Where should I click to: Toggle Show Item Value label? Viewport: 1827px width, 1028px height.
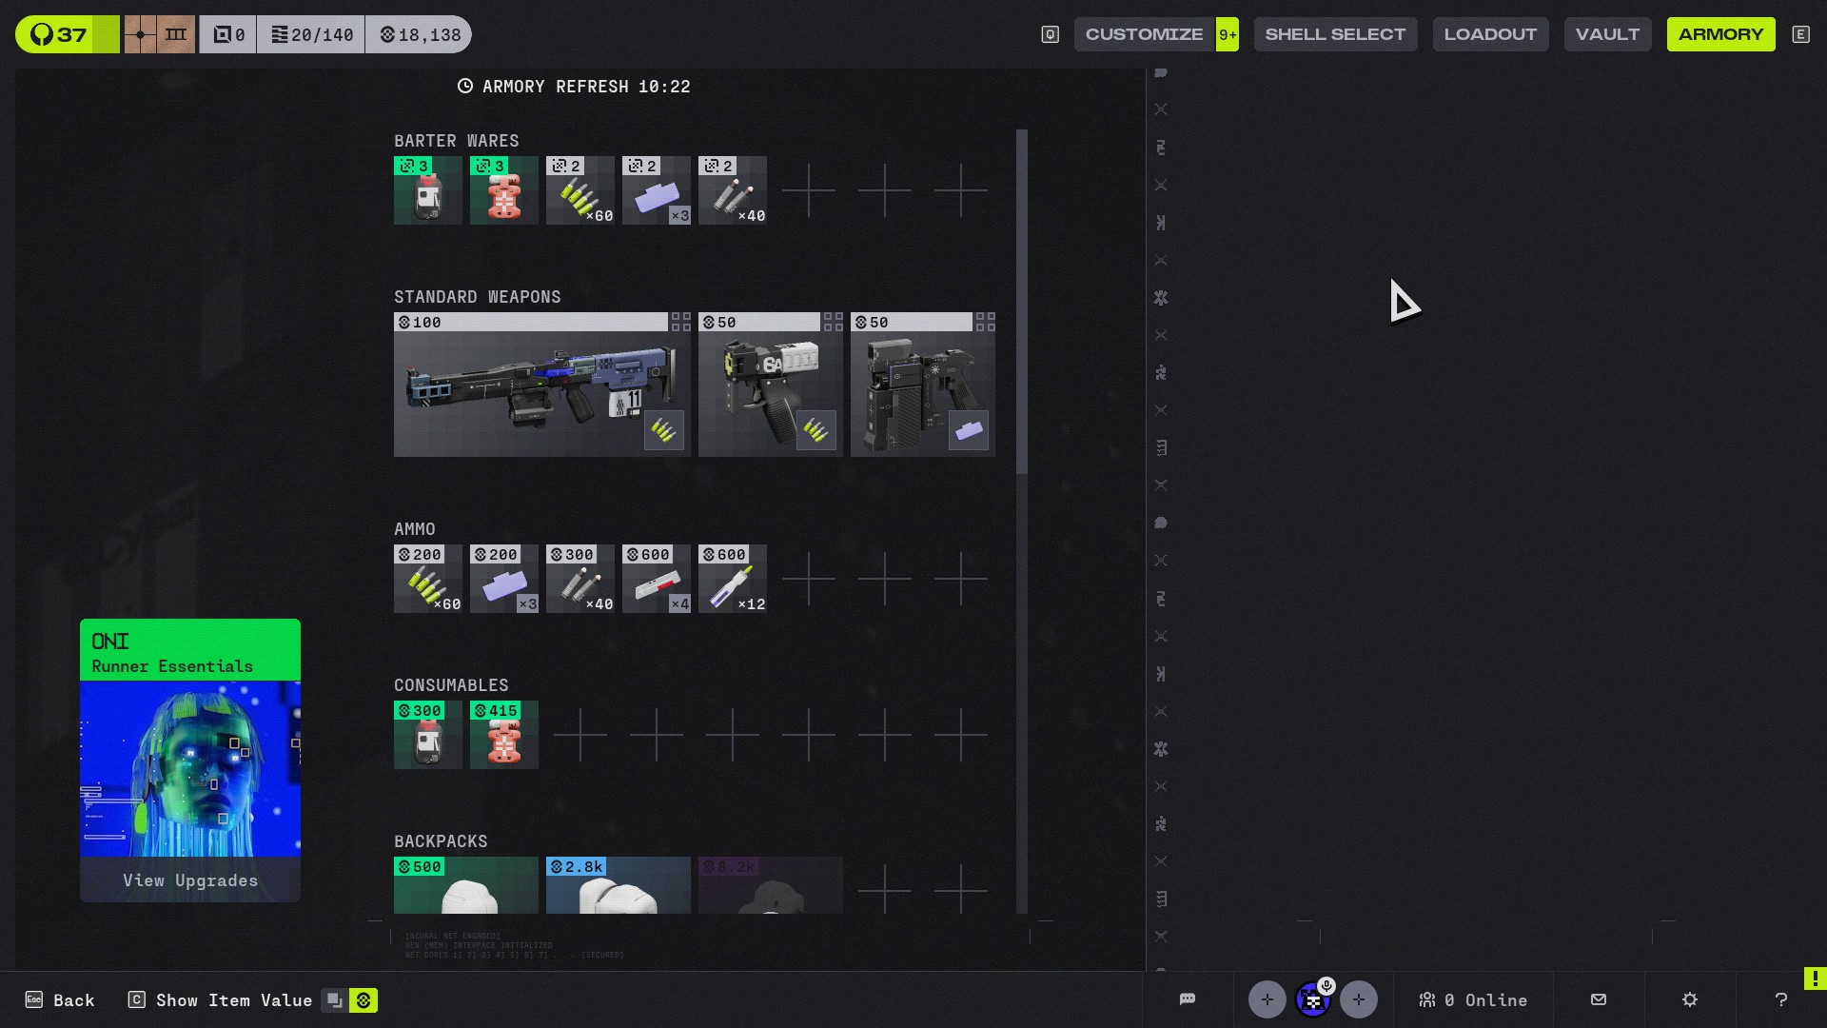(x=233, y=1000)
